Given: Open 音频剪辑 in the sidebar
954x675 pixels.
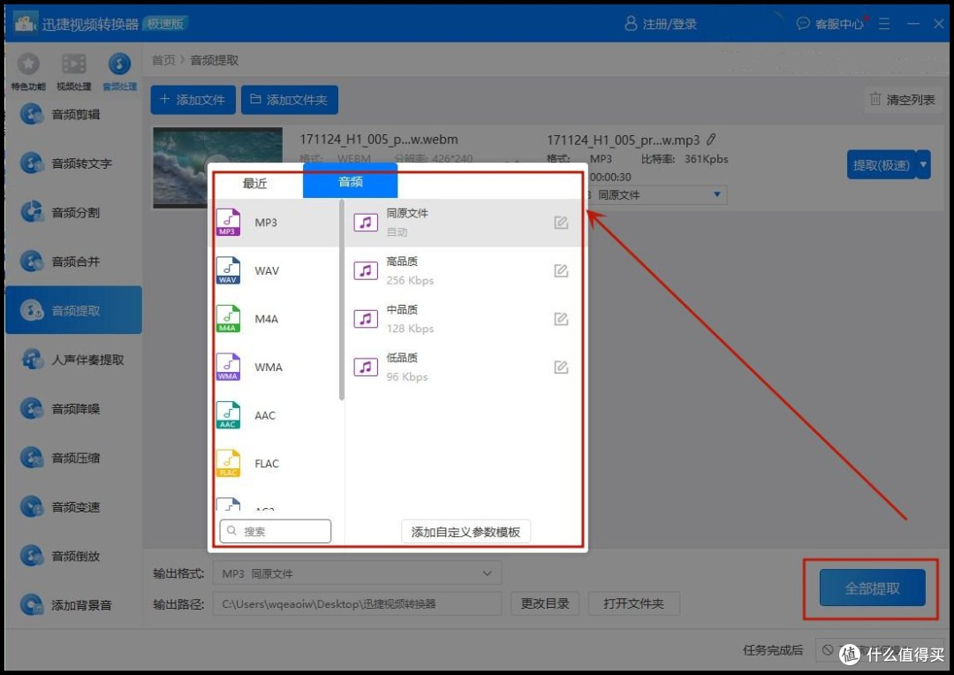Looking at the screenshot, I should pos(73,115).
